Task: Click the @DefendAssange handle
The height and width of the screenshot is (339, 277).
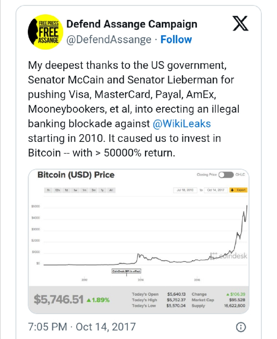Action: [x=109, y=40]
